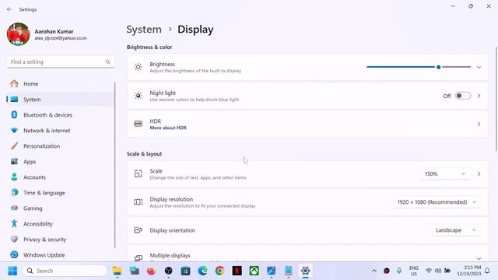This screenshot has width=498, height=280.
Task: Open Display orientation Landscape dropdown
Action: (456, 230)
